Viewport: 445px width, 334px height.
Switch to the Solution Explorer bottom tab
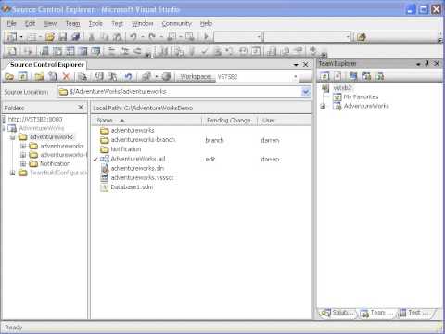[x=338, y=313]
